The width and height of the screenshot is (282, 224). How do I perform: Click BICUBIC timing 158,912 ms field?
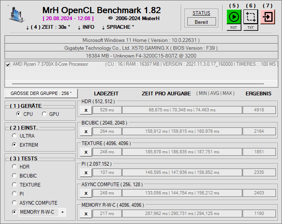pos(182,131)
